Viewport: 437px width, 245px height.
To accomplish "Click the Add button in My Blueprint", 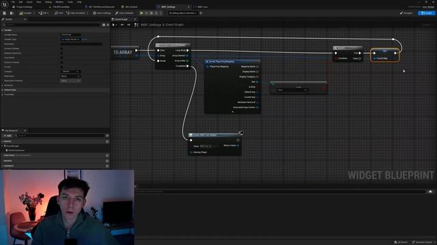I will tap(8, 135).
